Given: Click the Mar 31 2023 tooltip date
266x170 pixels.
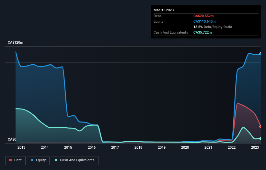Looking at the screenshot, I should point(164,10).
